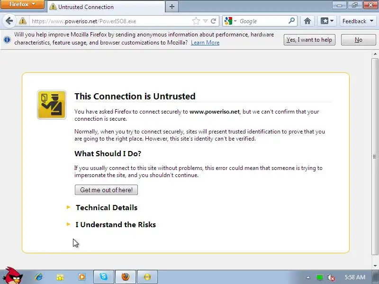Click the What Should I Do? heading
The width and height of the screenshot is (379, 284).
(108, 153)
